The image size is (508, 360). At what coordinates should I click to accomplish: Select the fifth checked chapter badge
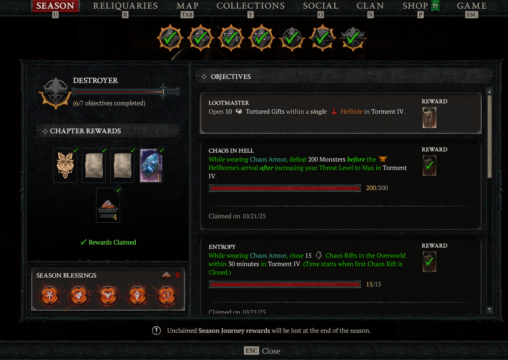[x=292, y=38]
